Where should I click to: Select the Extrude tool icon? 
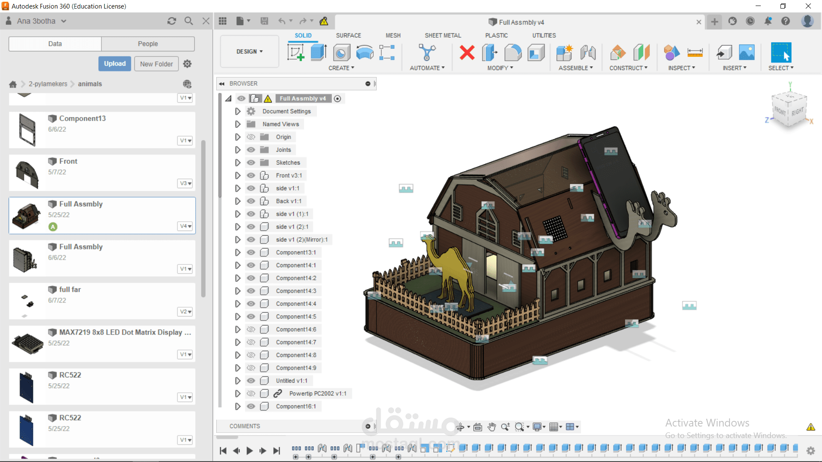(319, 53)
